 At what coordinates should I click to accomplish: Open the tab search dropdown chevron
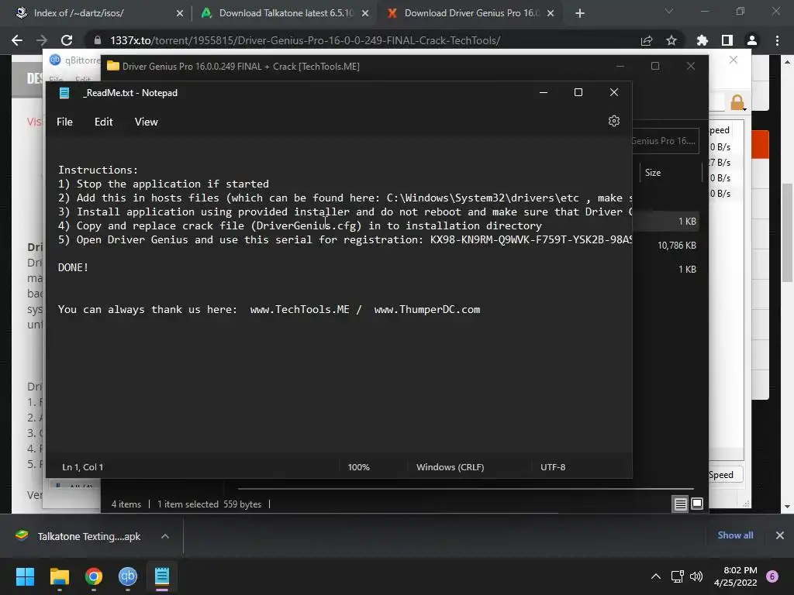pos(669,11)
